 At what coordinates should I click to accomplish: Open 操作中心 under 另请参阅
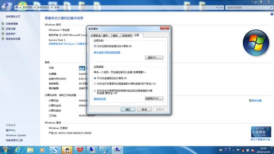click(x=10, y=130)
